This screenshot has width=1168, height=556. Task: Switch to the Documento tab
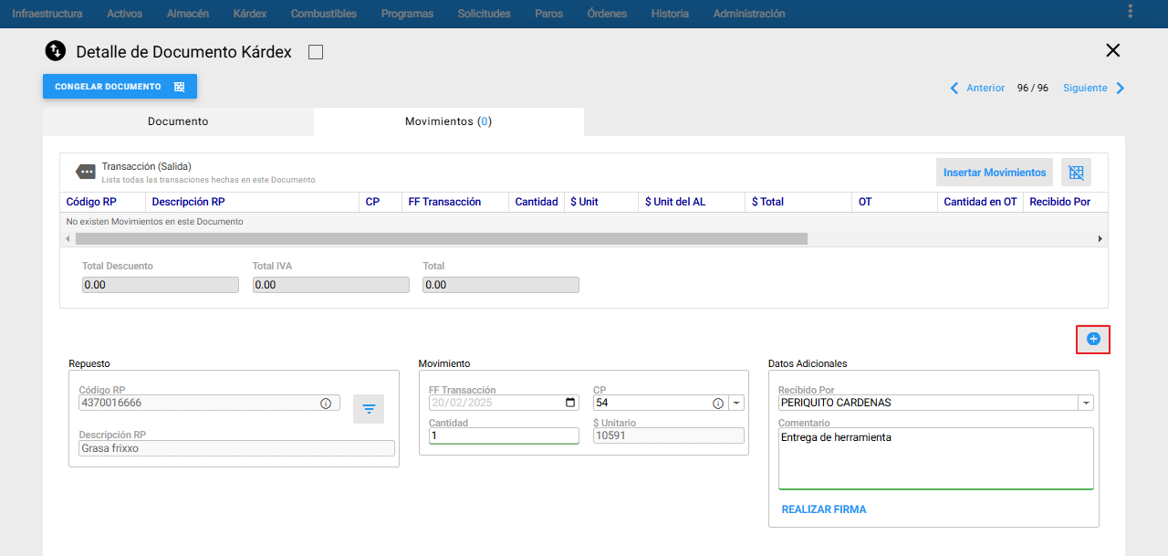(178, 121)
